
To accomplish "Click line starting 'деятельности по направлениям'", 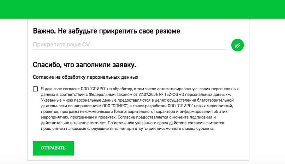I will (x=137, y=106).
